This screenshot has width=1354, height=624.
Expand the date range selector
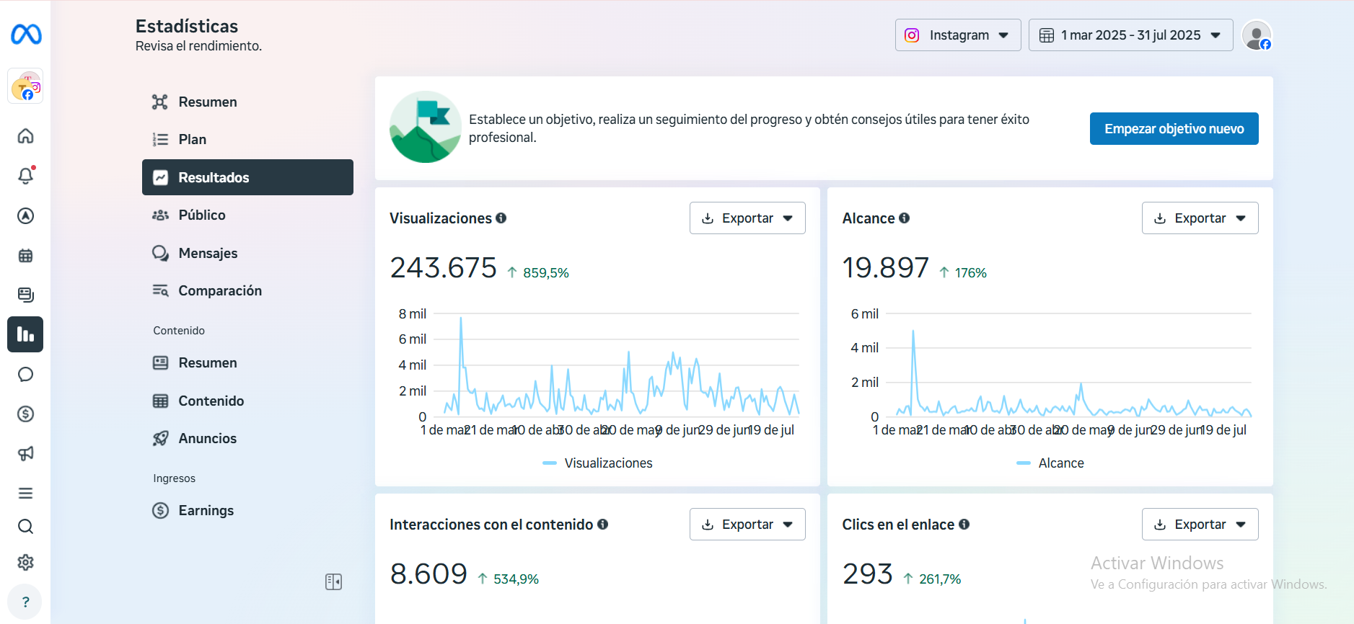[x=1130, y=35]
